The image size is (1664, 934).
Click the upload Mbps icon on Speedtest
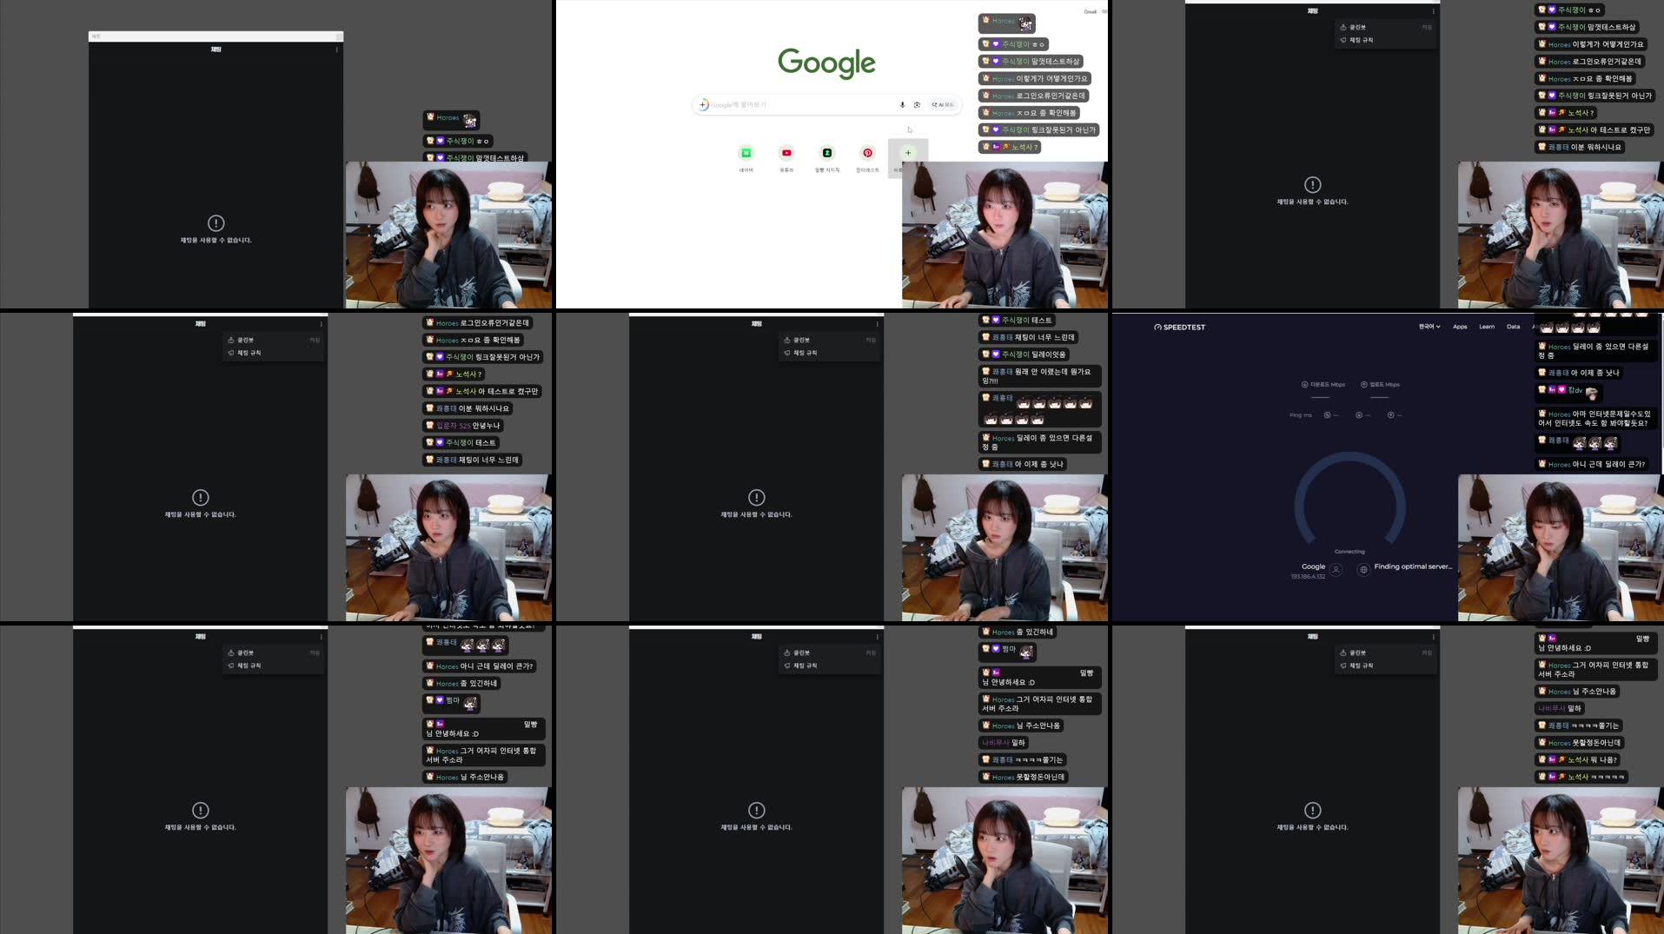(x=1364, y=385)
